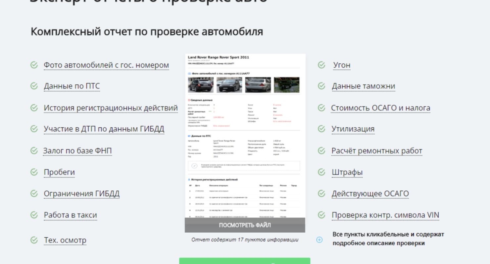Open the 'Угон' link
Viewport: 490px width, 264px height.
342,65
